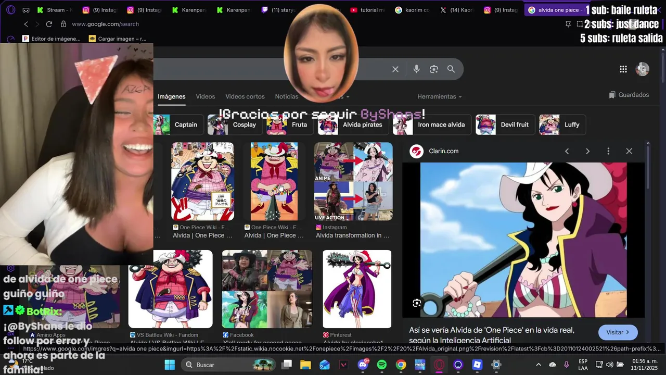Switch ESP LAA keyboard language

point(583,365)
